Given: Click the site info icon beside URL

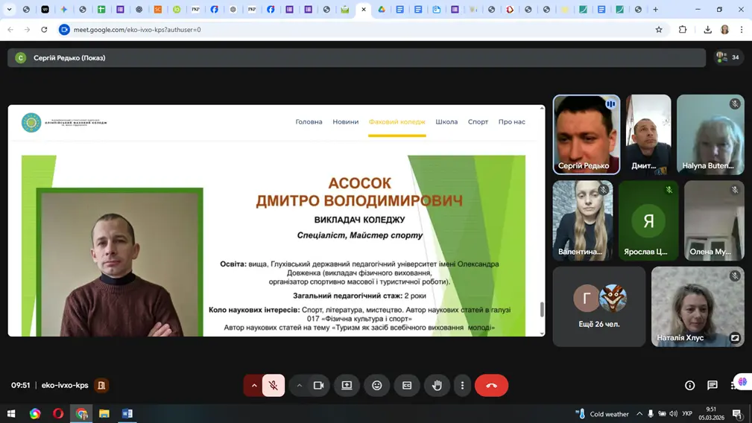Looking at the screenshot, I should (x=64, y=30).
